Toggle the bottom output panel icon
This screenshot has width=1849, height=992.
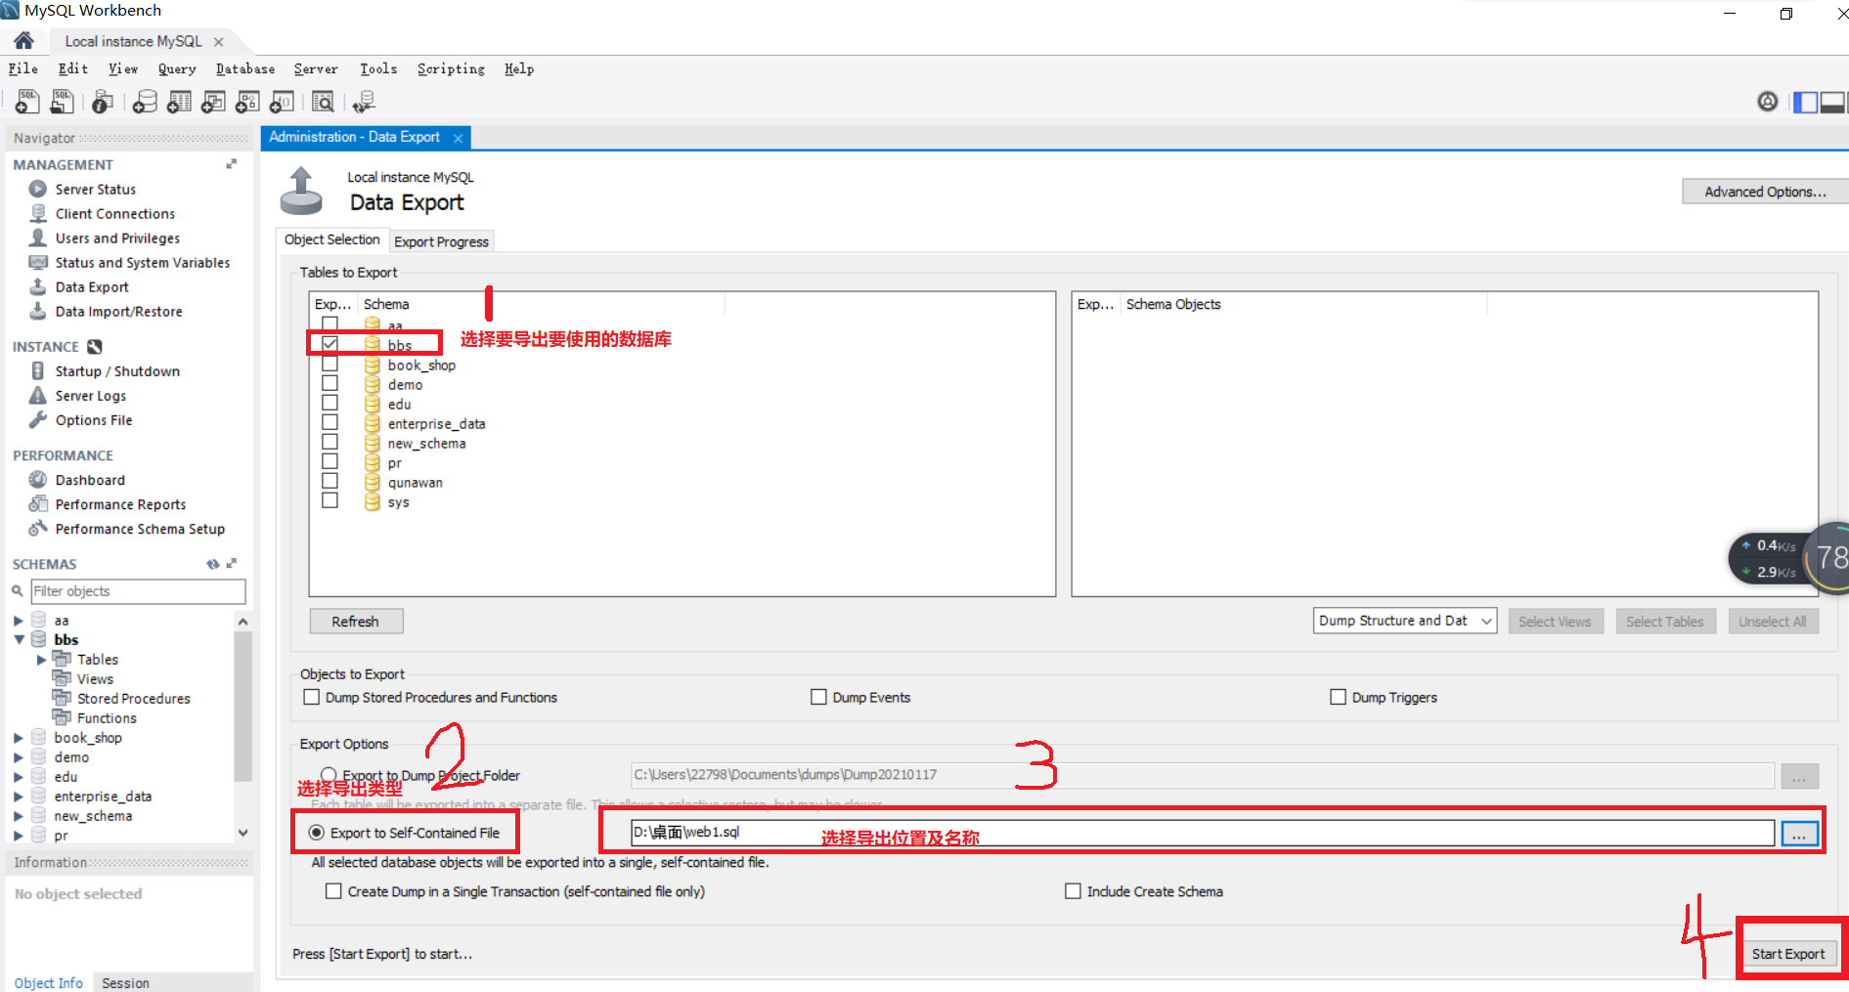click(1833, 102)
